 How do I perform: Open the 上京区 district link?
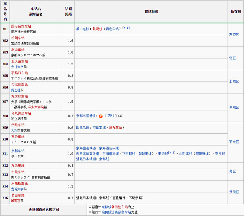[x=234, y=82]
